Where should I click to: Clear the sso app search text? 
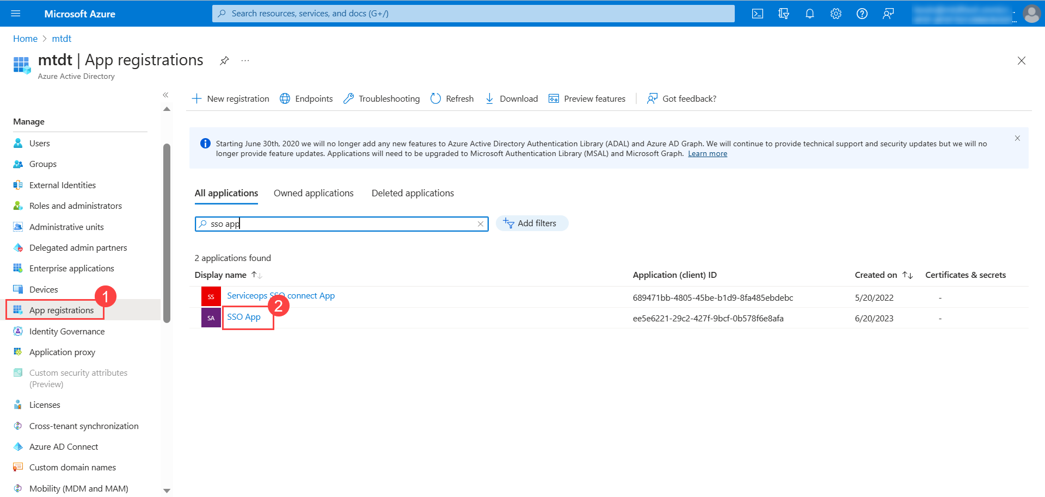click(481, 223)
